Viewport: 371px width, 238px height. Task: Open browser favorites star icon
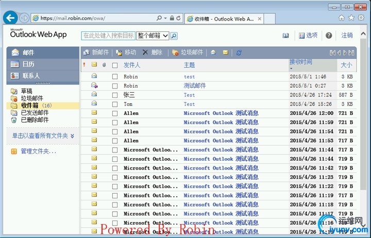tap(351, 18)
